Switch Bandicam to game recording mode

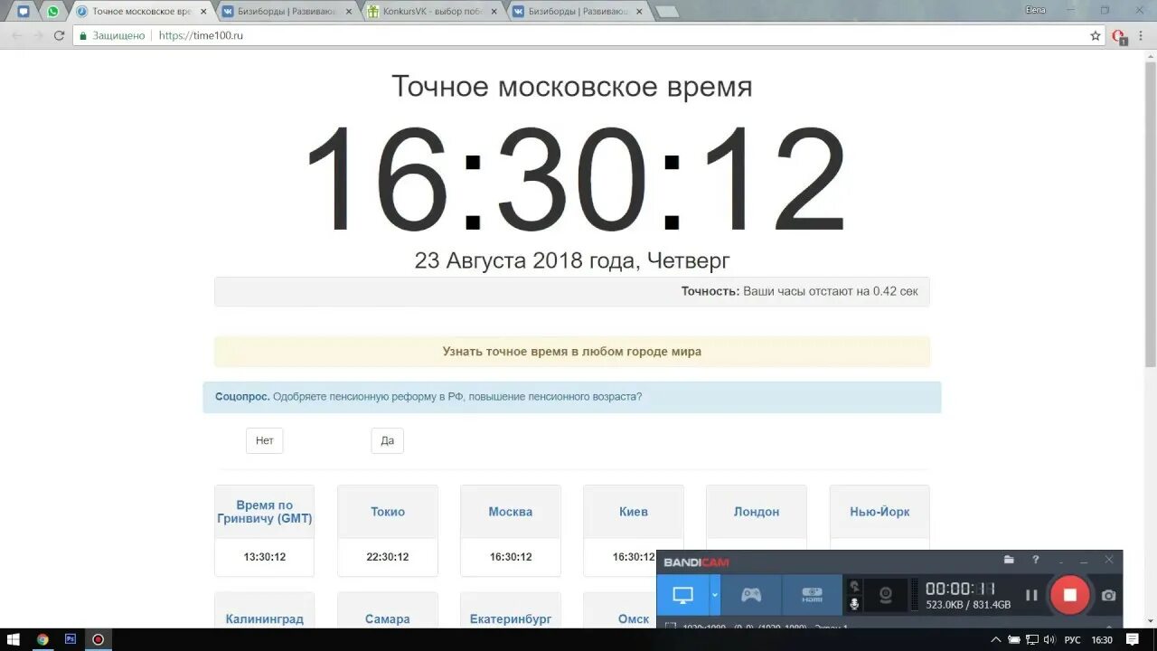(751, 595)
